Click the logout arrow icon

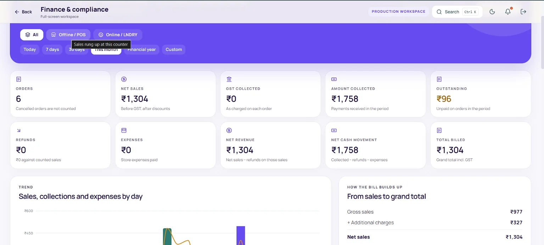pos(523,12)
